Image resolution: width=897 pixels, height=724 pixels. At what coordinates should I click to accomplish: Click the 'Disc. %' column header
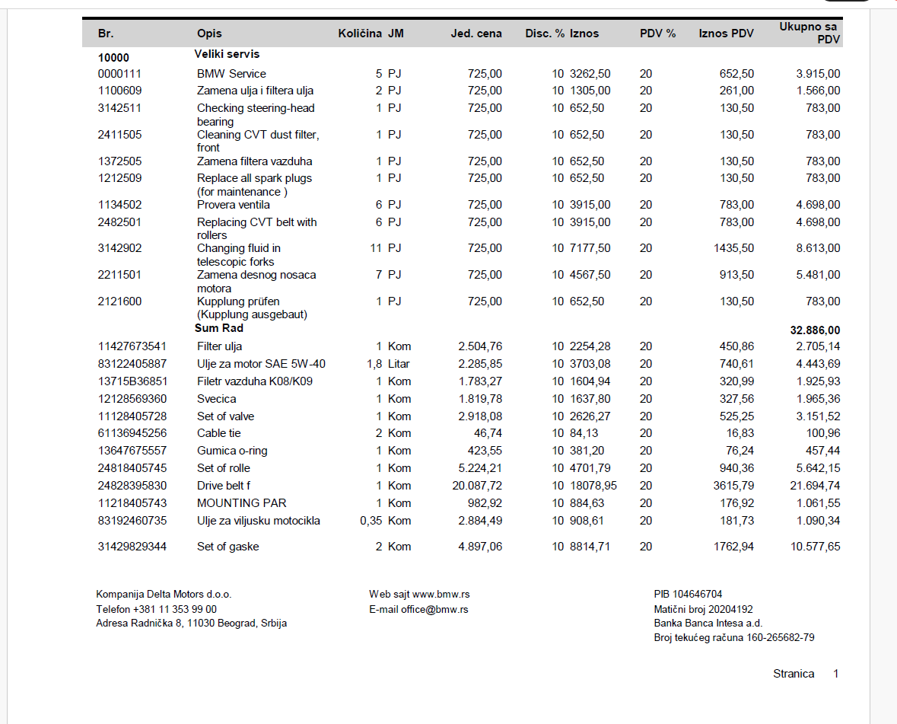(x=545, y=33)
